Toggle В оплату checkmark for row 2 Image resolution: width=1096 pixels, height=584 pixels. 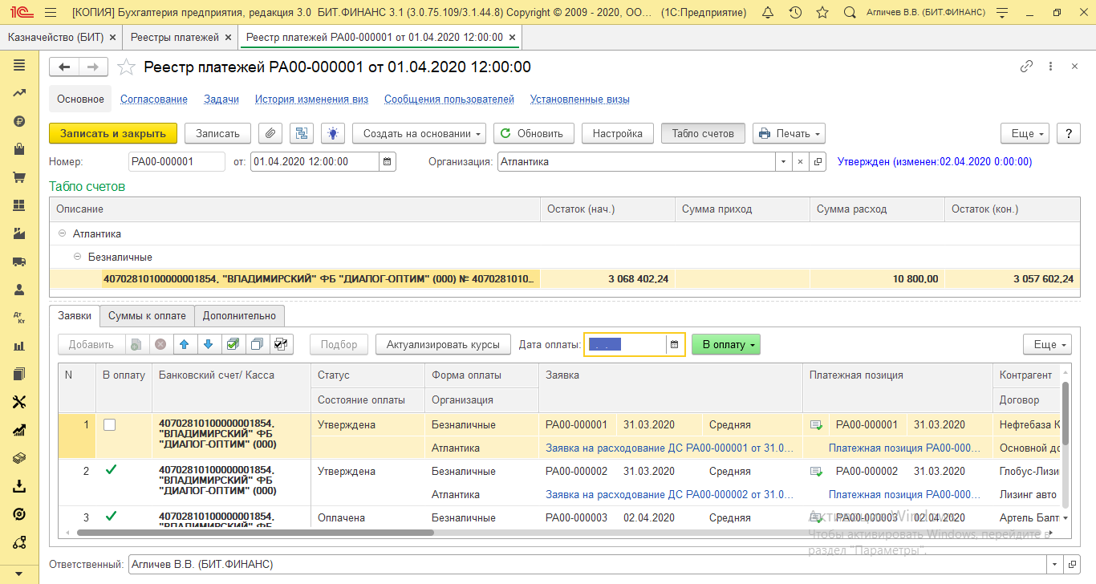coord(111,470)
